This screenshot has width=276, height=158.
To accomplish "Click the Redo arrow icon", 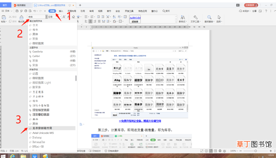I will click(40, 11).
